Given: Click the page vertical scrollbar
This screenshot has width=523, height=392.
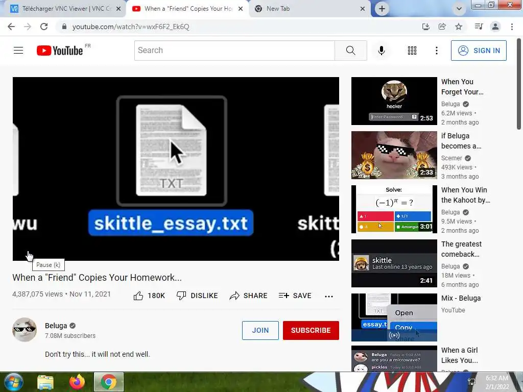Looking at the screenshot, I should (x=519, y=83).
